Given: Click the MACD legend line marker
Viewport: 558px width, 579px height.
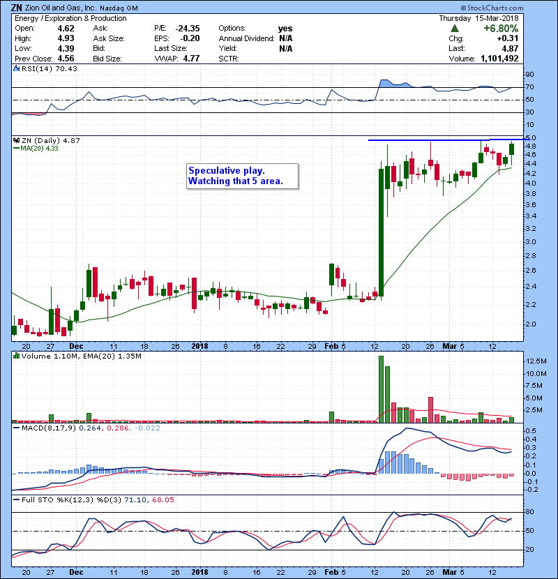Looking at the screenshot, I should [x=16, y=428].
